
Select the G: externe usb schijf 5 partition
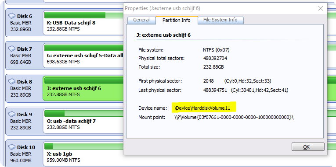click(x=83, y=56)
